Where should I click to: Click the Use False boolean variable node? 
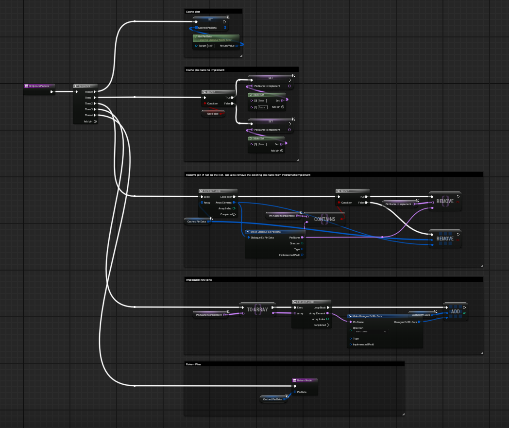tap(213, 113)
